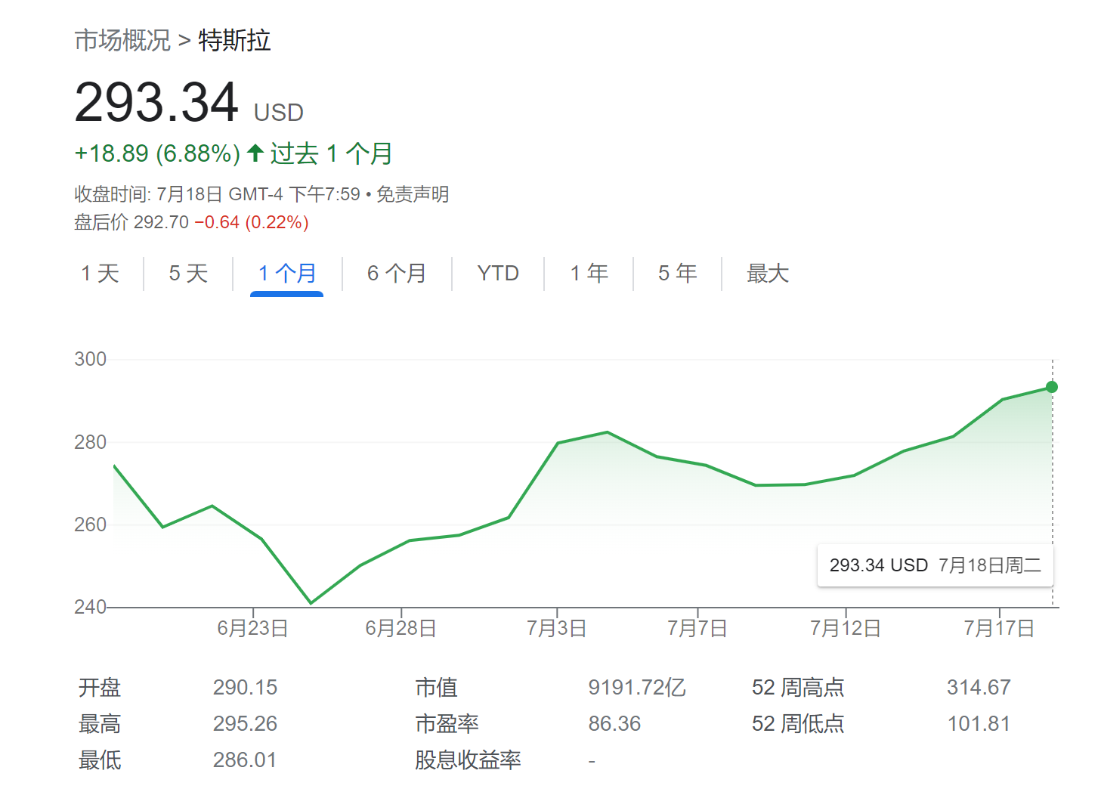Navigate to 市场概况 breadcrumb link
This screenshot has height=789, width=1101.
122,41
